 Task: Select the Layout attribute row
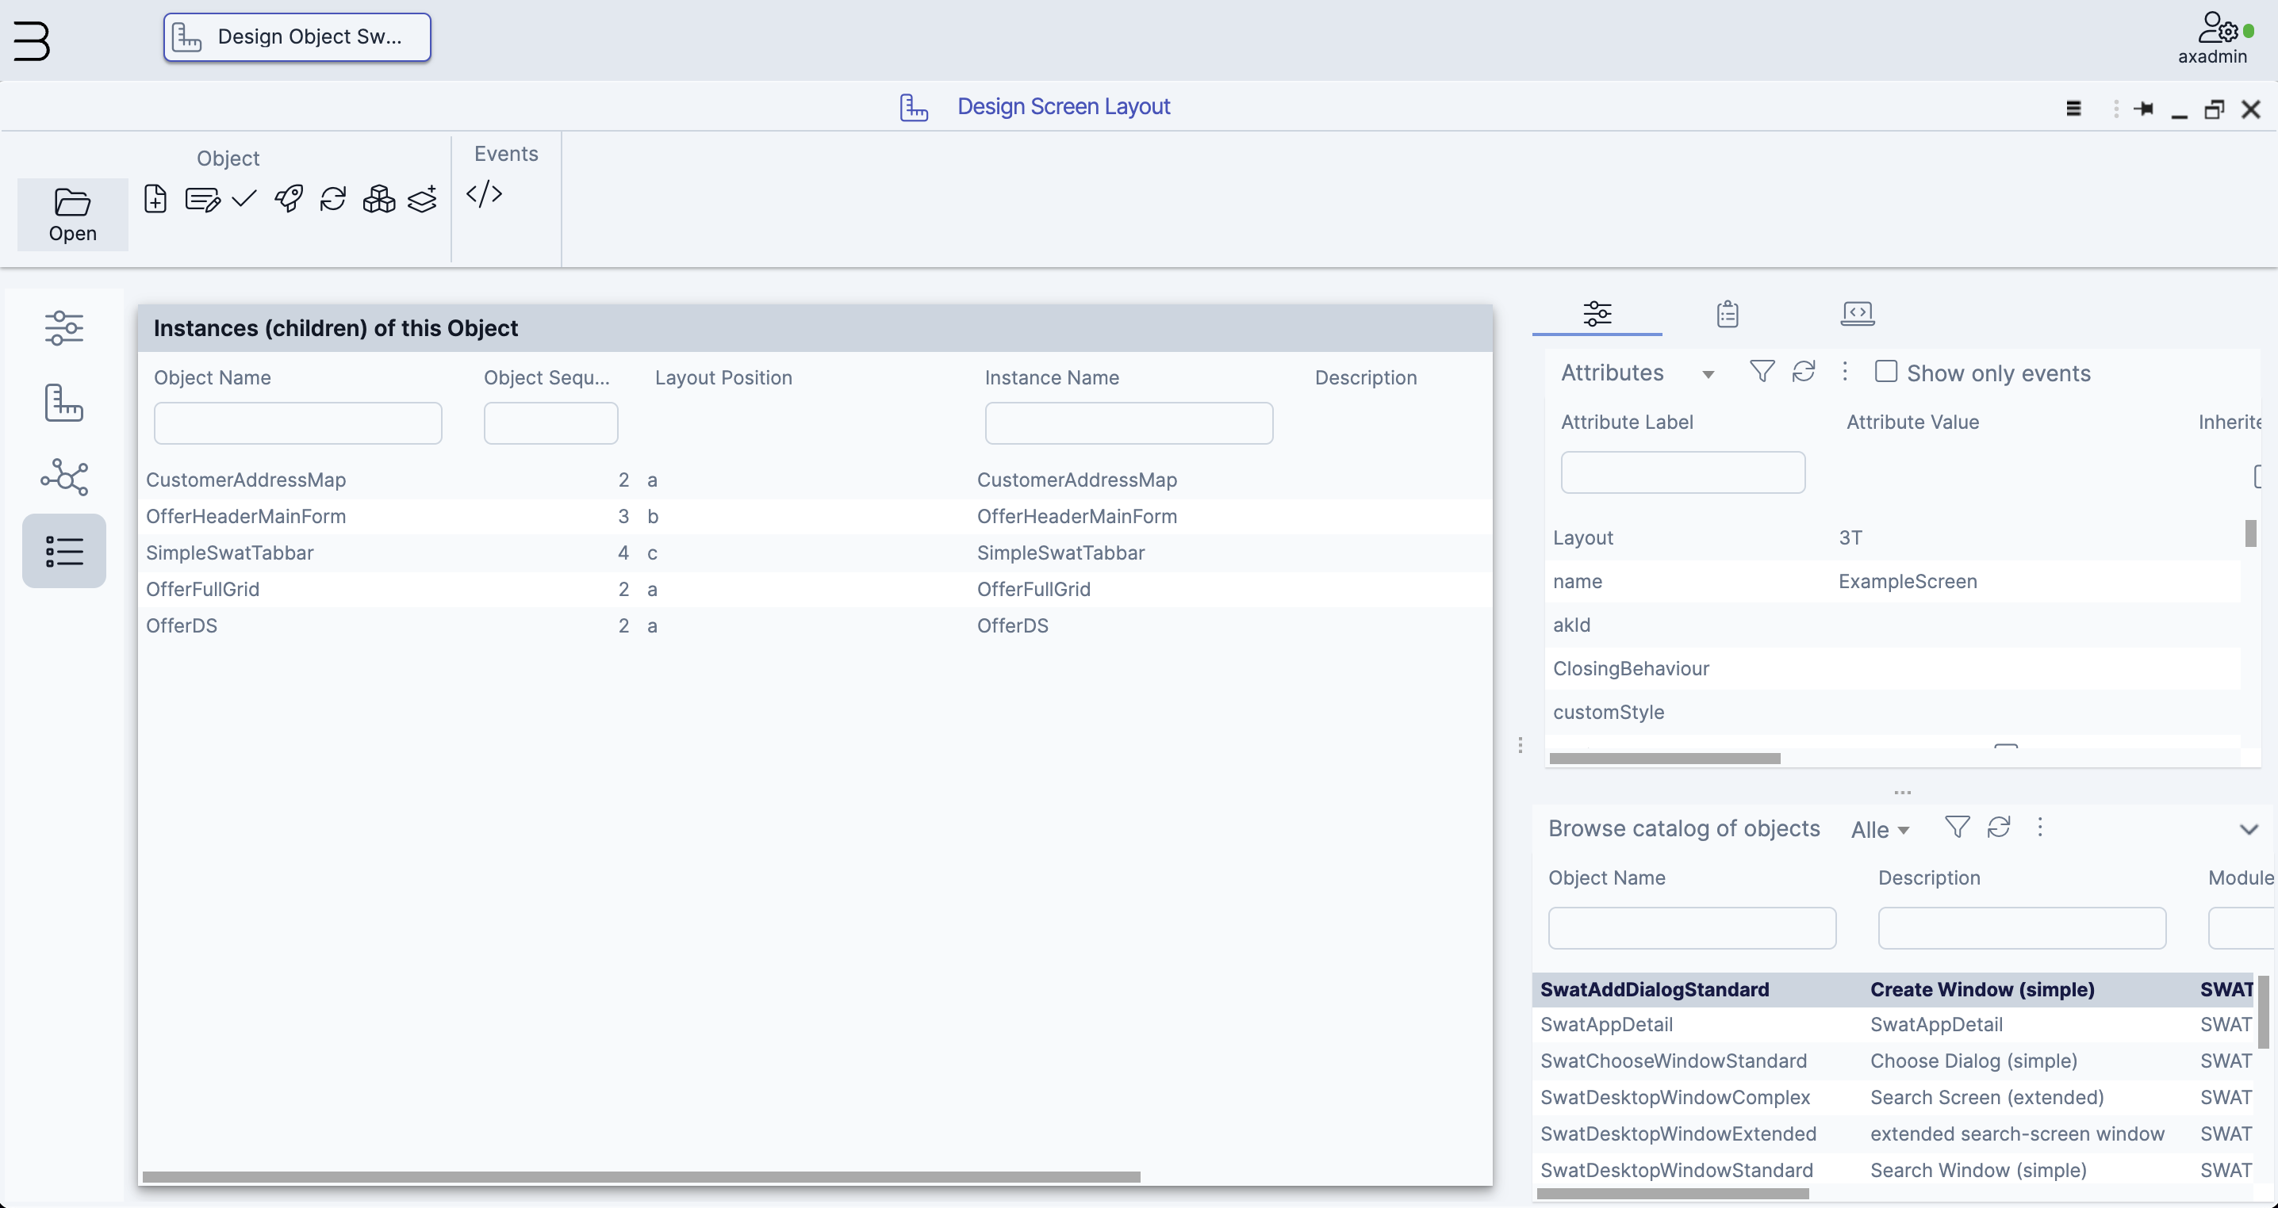click(x=1893, y=537)
